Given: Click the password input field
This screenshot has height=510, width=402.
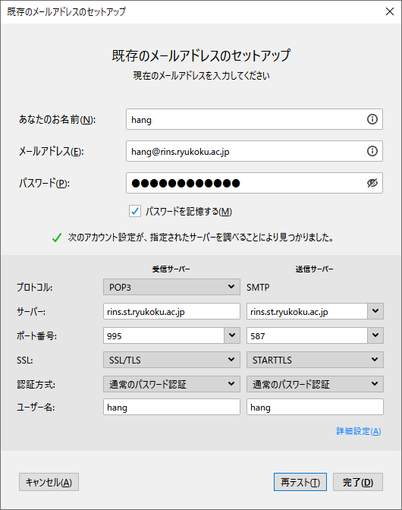Looking at the screenshot, I should click(x=247, y=183).
